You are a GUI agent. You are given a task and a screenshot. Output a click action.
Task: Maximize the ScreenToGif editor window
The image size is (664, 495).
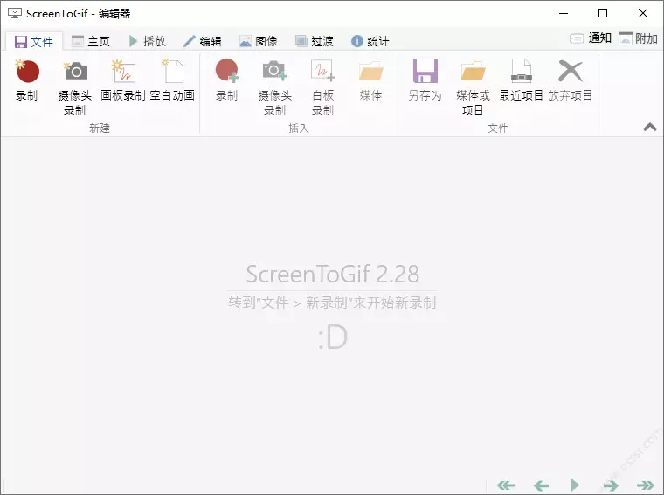603,14
